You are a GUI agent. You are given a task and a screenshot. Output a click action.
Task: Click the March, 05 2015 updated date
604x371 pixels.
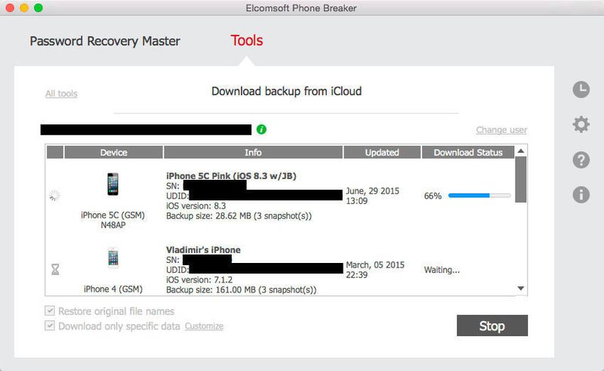pyautogui.click(x=374, y=270)
